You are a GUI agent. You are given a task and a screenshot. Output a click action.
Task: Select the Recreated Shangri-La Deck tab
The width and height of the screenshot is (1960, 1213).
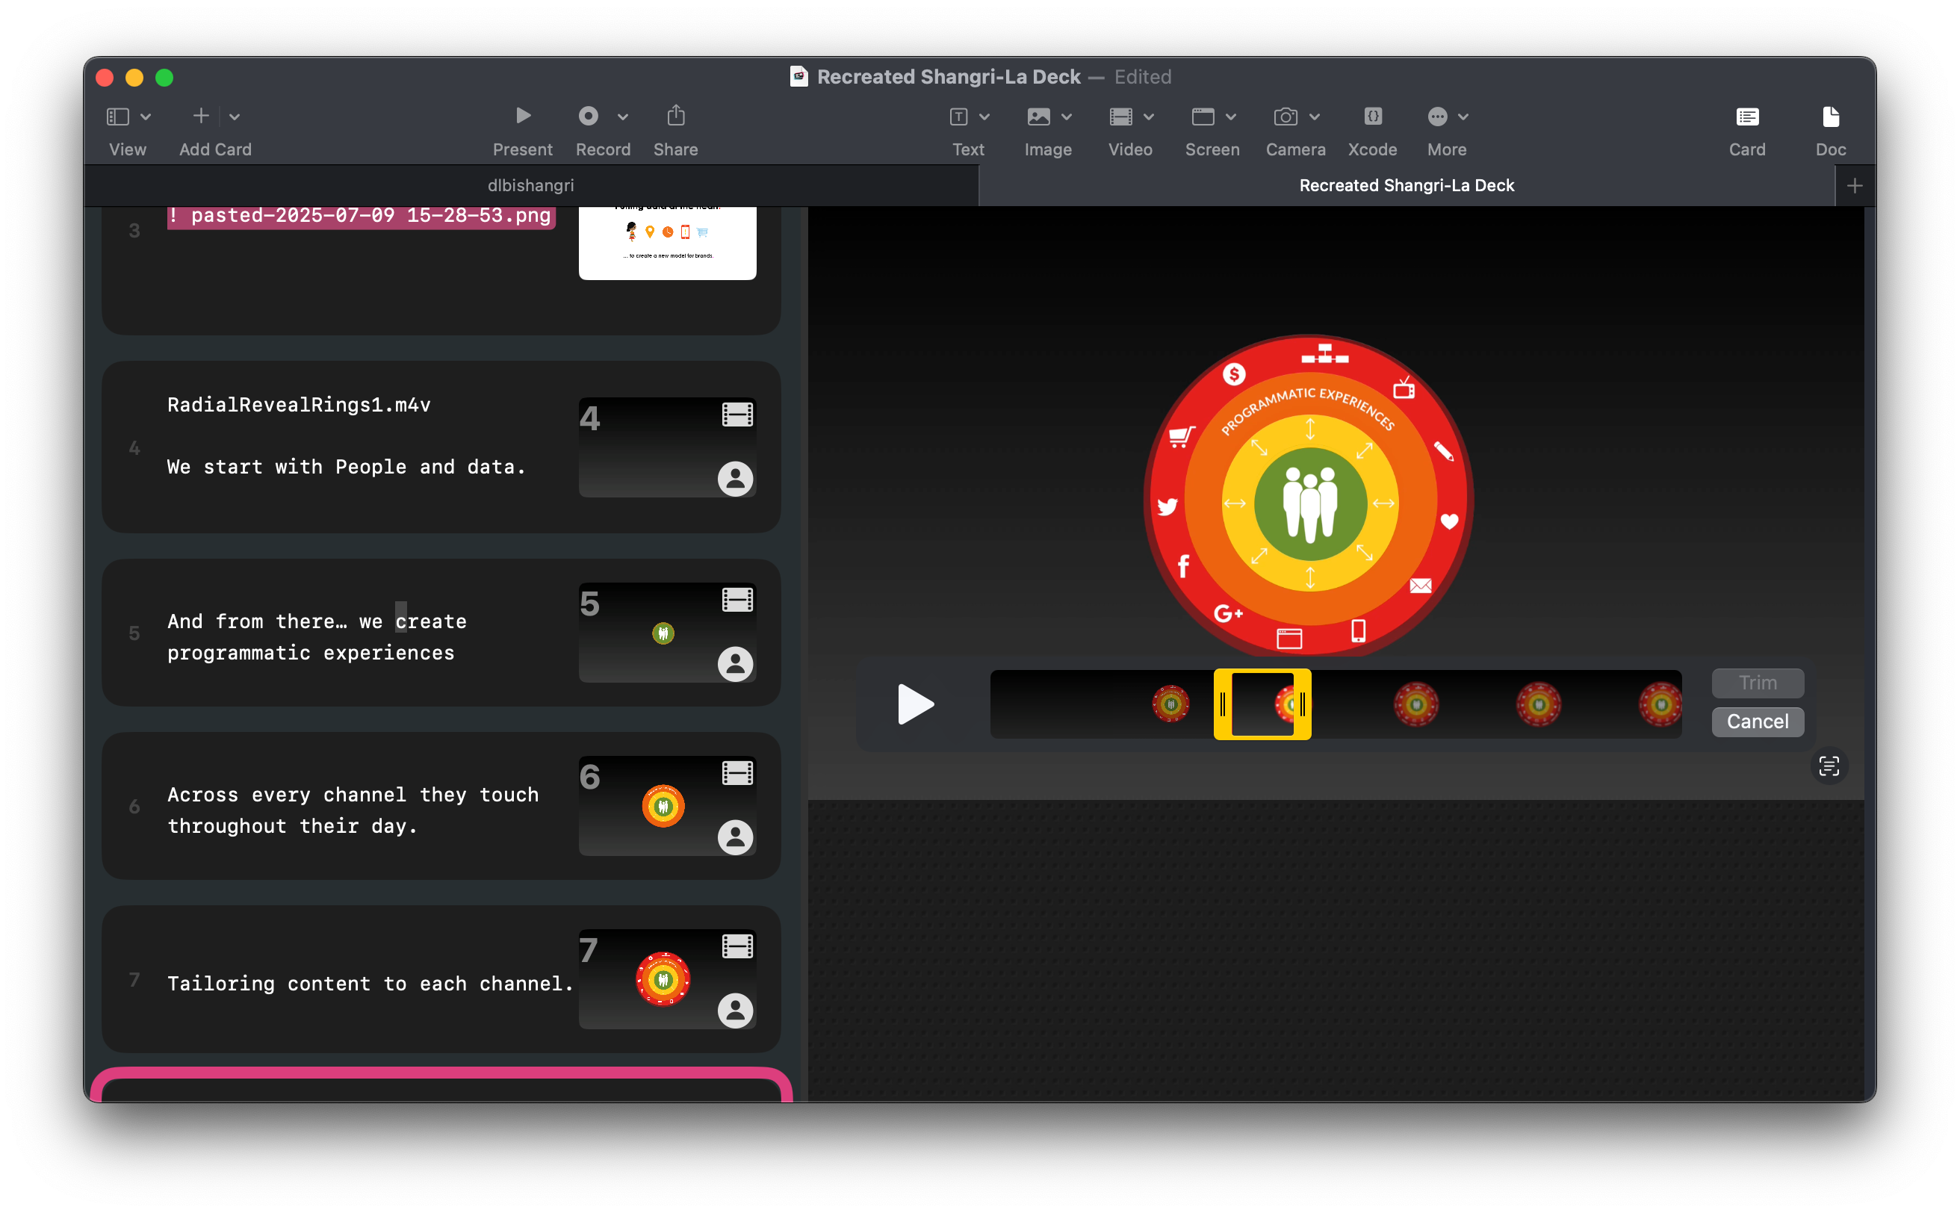[1407, 185]
